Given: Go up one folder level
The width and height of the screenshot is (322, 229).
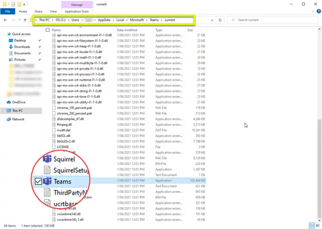Looking at the screenshot, I should [25, 20].
